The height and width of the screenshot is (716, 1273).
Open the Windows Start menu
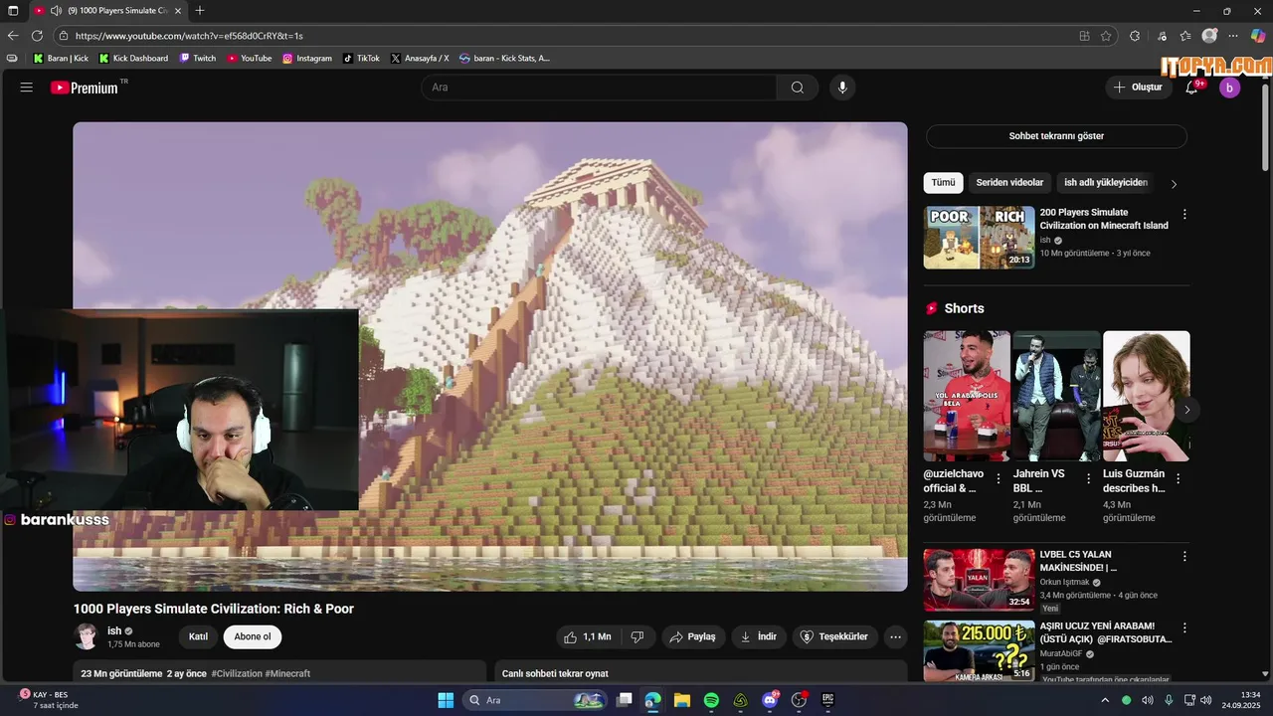click(x=446, y=700)
